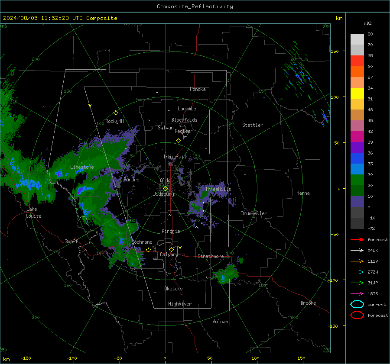Viewport: 390px width, 364px height.
Task: Click the RockyMH label
Action: [x=114, y=121]
